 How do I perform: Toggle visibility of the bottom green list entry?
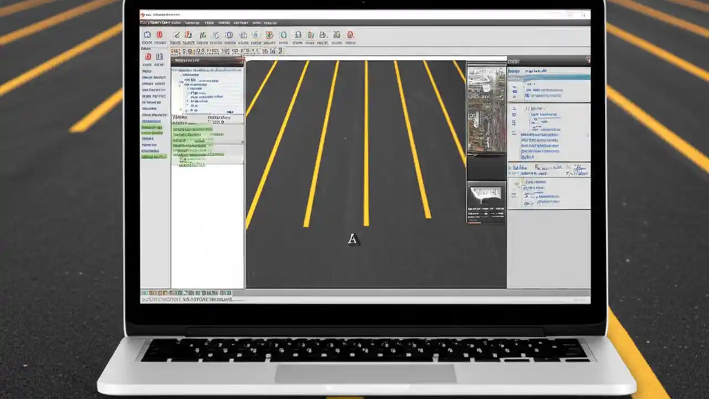154,156
